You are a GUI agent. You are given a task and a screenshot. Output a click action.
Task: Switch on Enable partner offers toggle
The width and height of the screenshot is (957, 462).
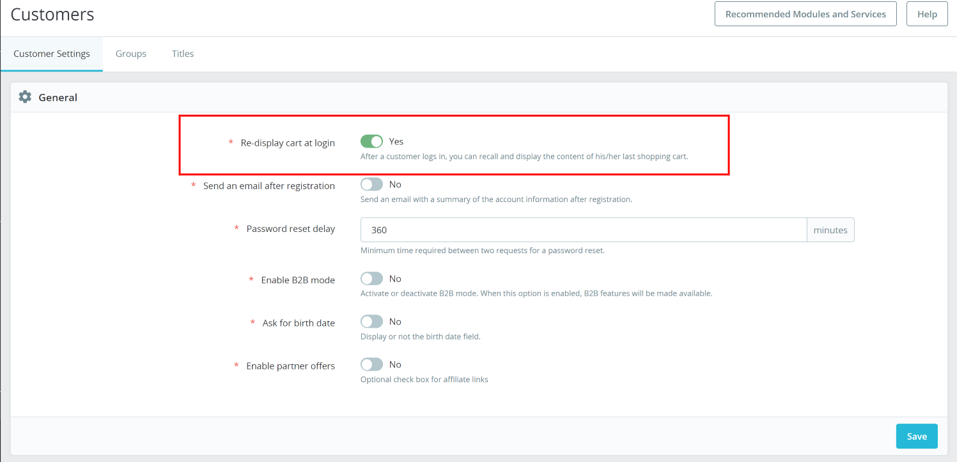[x=371, y=364]
